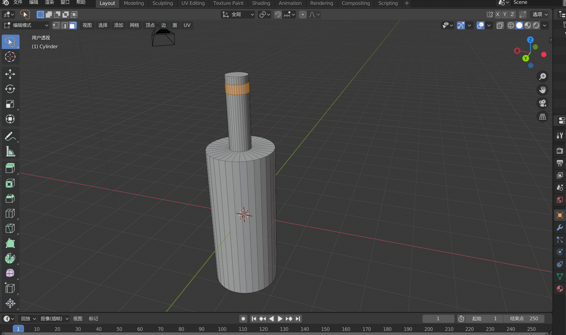Click the current frame field
The height and width of the screenshot is (335, 566).
[x=438, y=319]
